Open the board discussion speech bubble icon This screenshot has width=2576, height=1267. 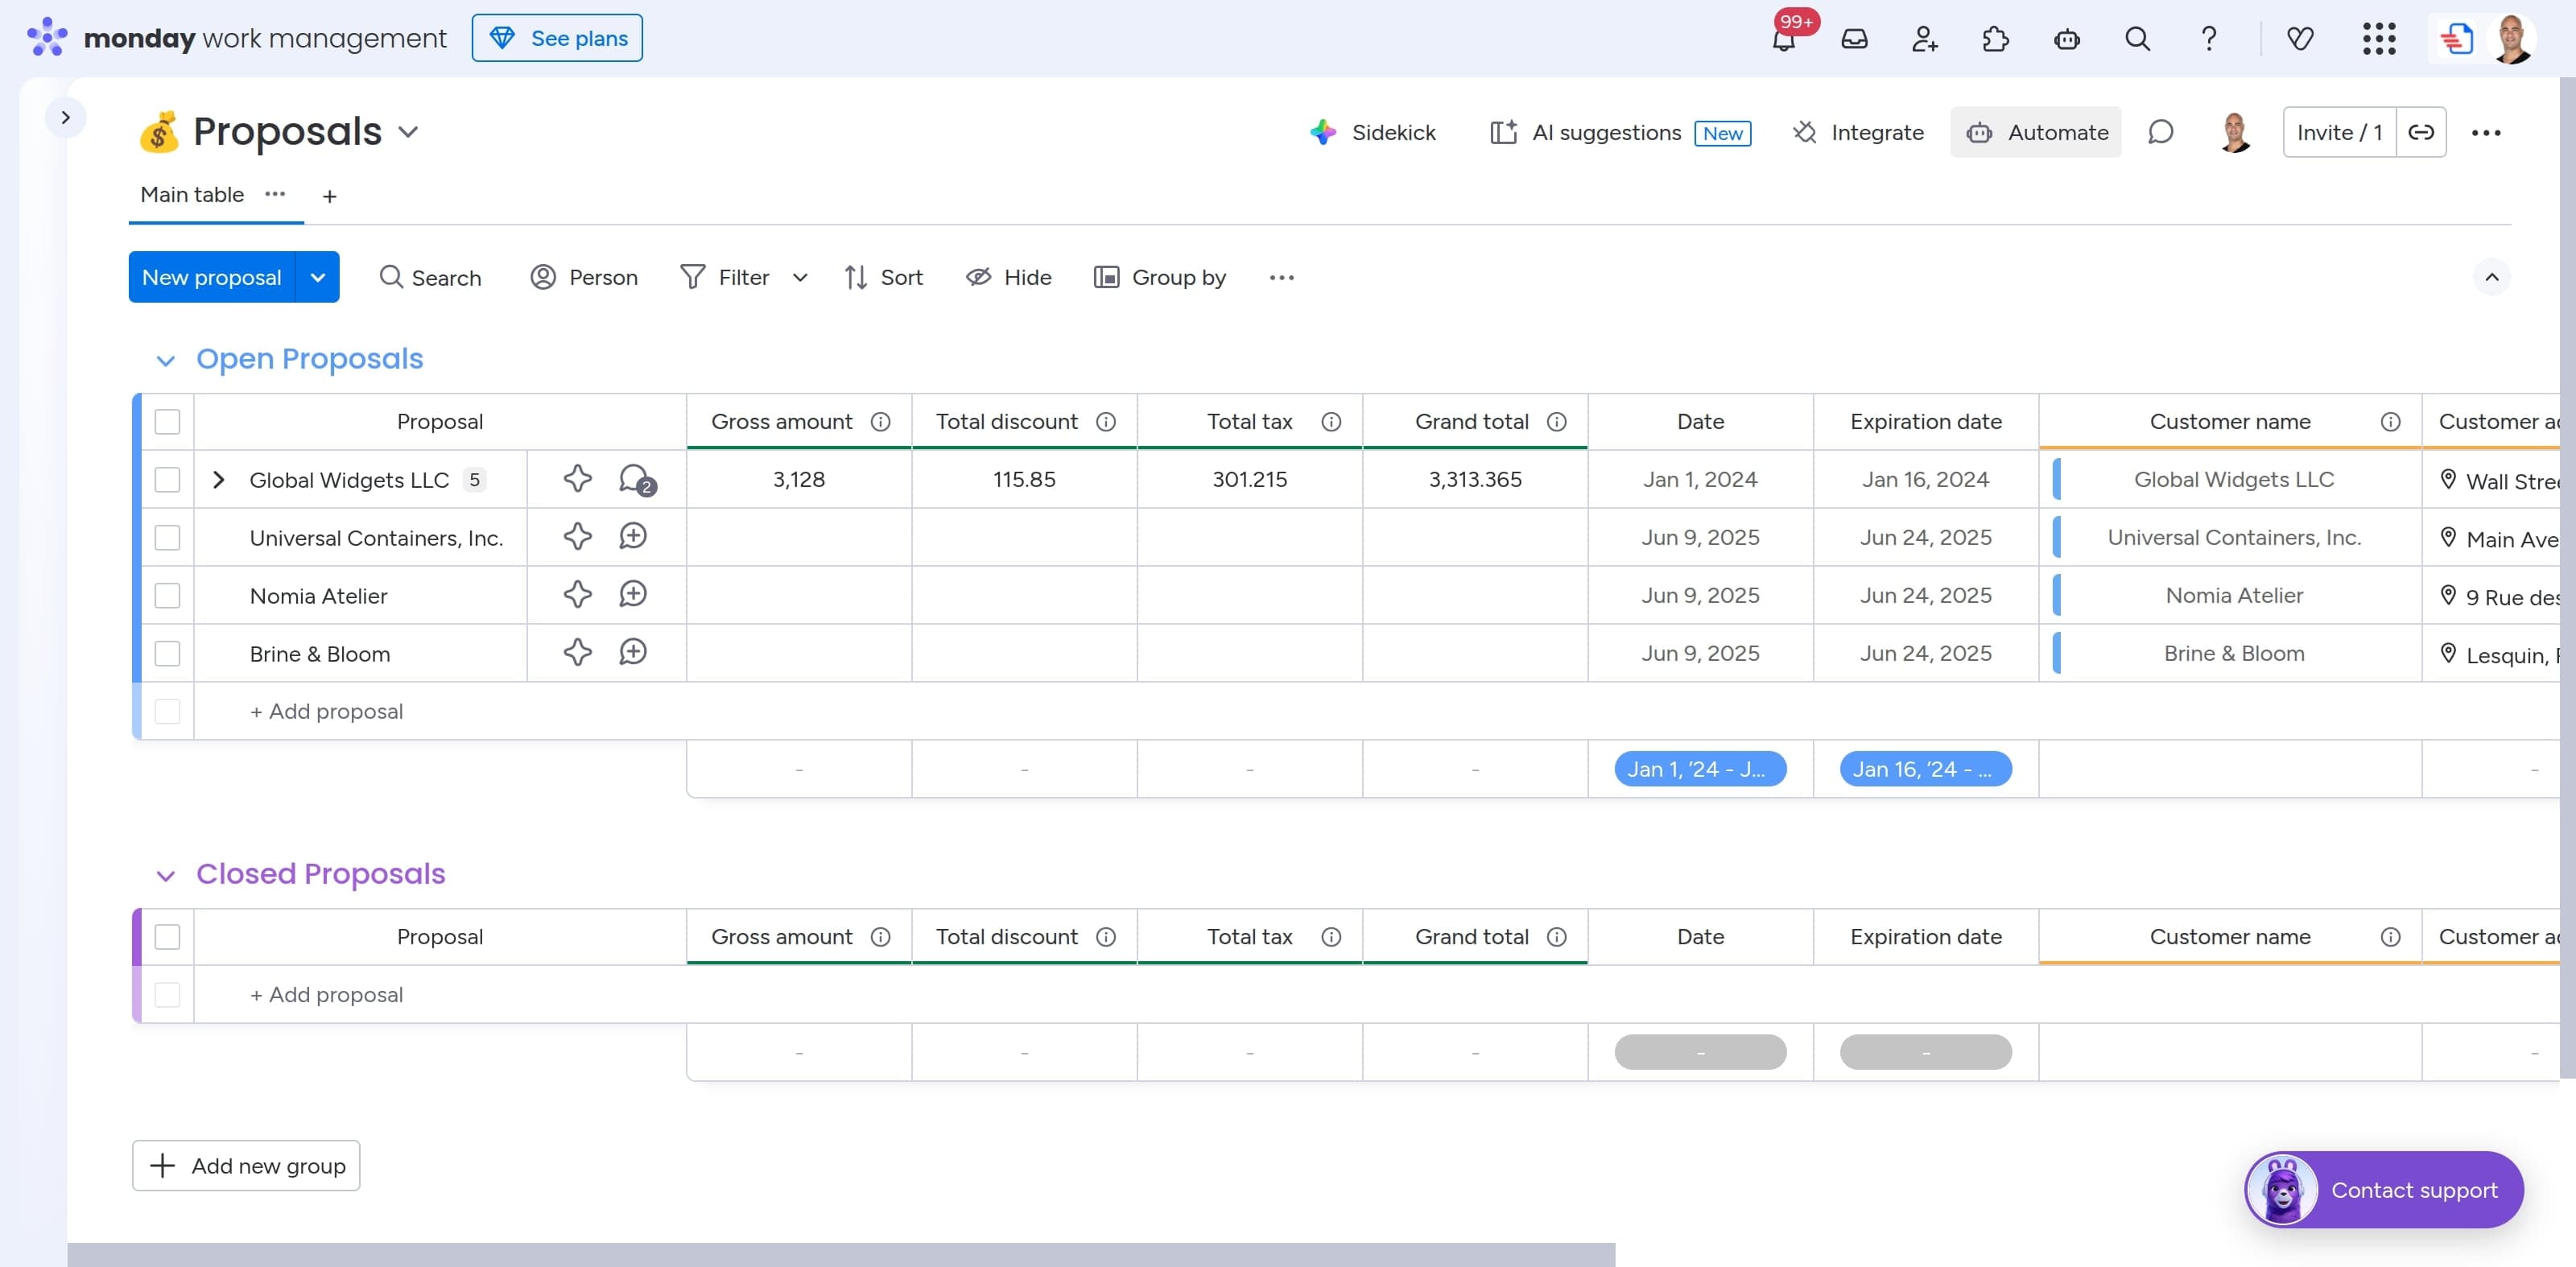click(2161, 132)
